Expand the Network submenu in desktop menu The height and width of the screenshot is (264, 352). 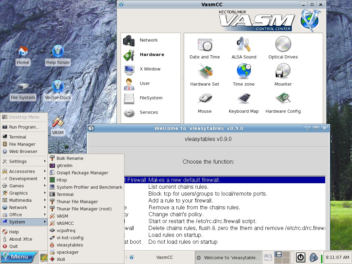tap(24, 207)
